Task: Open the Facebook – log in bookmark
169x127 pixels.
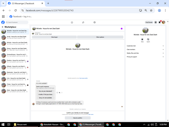Action: 21,17
